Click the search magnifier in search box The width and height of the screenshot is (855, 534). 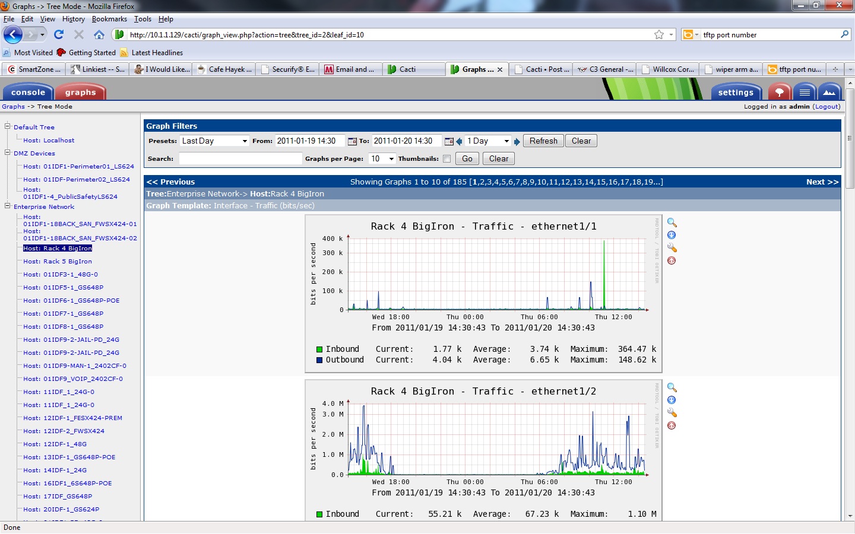pos(844,34)
